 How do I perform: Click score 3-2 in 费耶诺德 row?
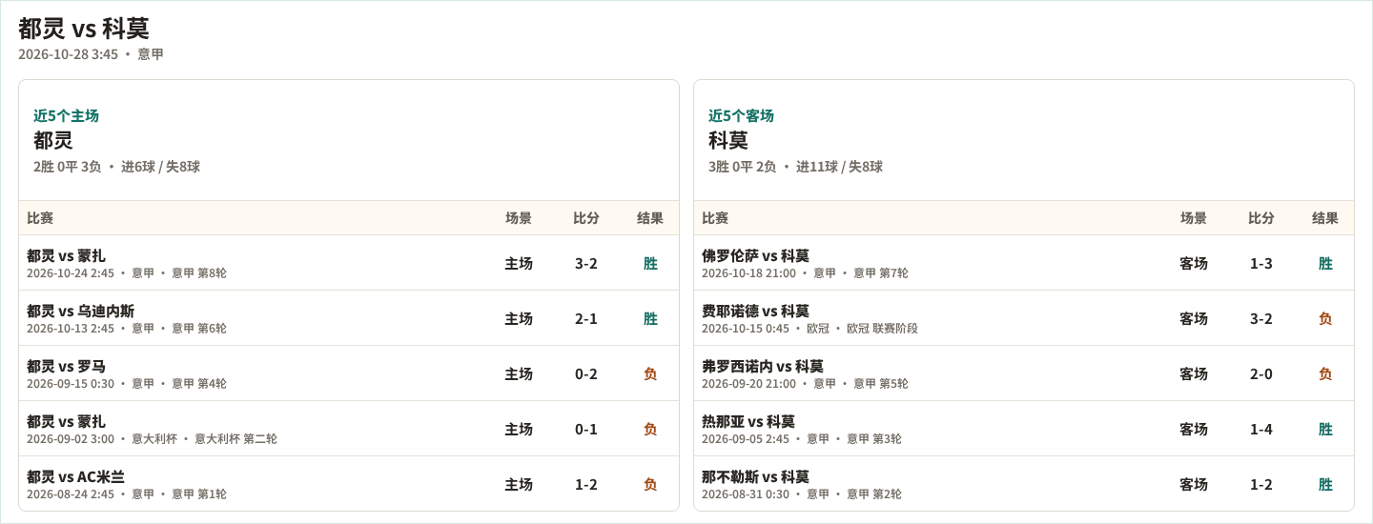pyautogui.click(x=1261, y=318)
